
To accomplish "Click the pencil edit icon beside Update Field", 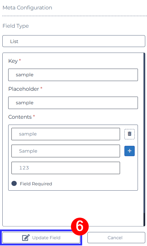I will pyautogui.click(x=26, y=237).
